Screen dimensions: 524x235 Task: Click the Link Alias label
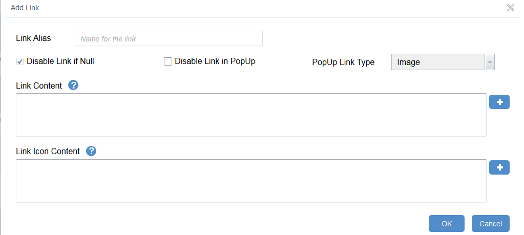34,38
